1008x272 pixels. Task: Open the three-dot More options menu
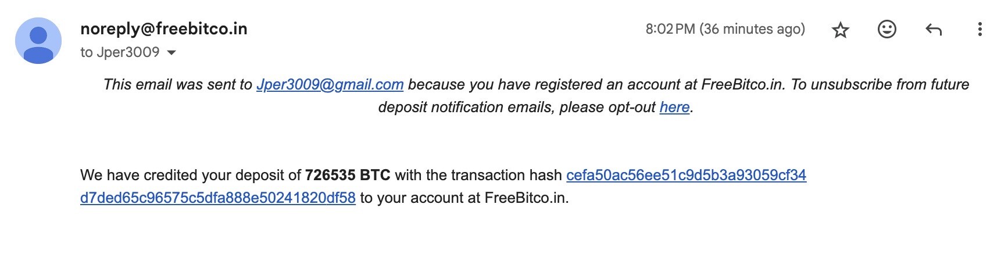(980, 29)
